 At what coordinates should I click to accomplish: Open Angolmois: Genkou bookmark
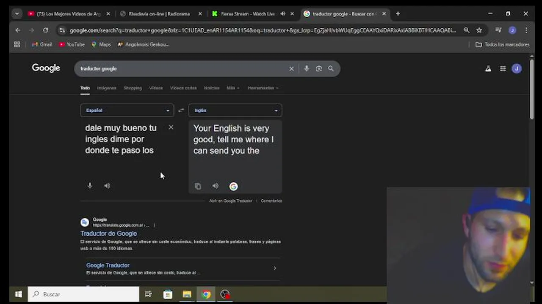(x=144, y=44)
